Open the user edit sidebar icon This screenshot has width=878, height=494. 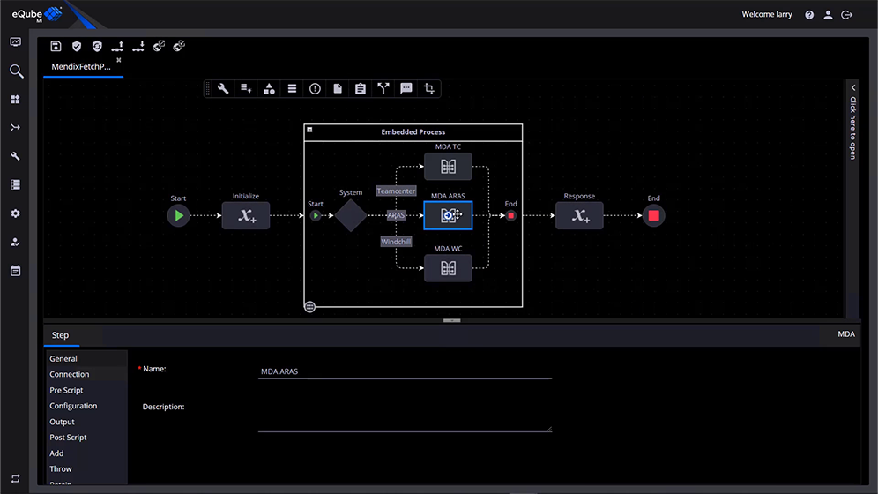tap(15, 242)
